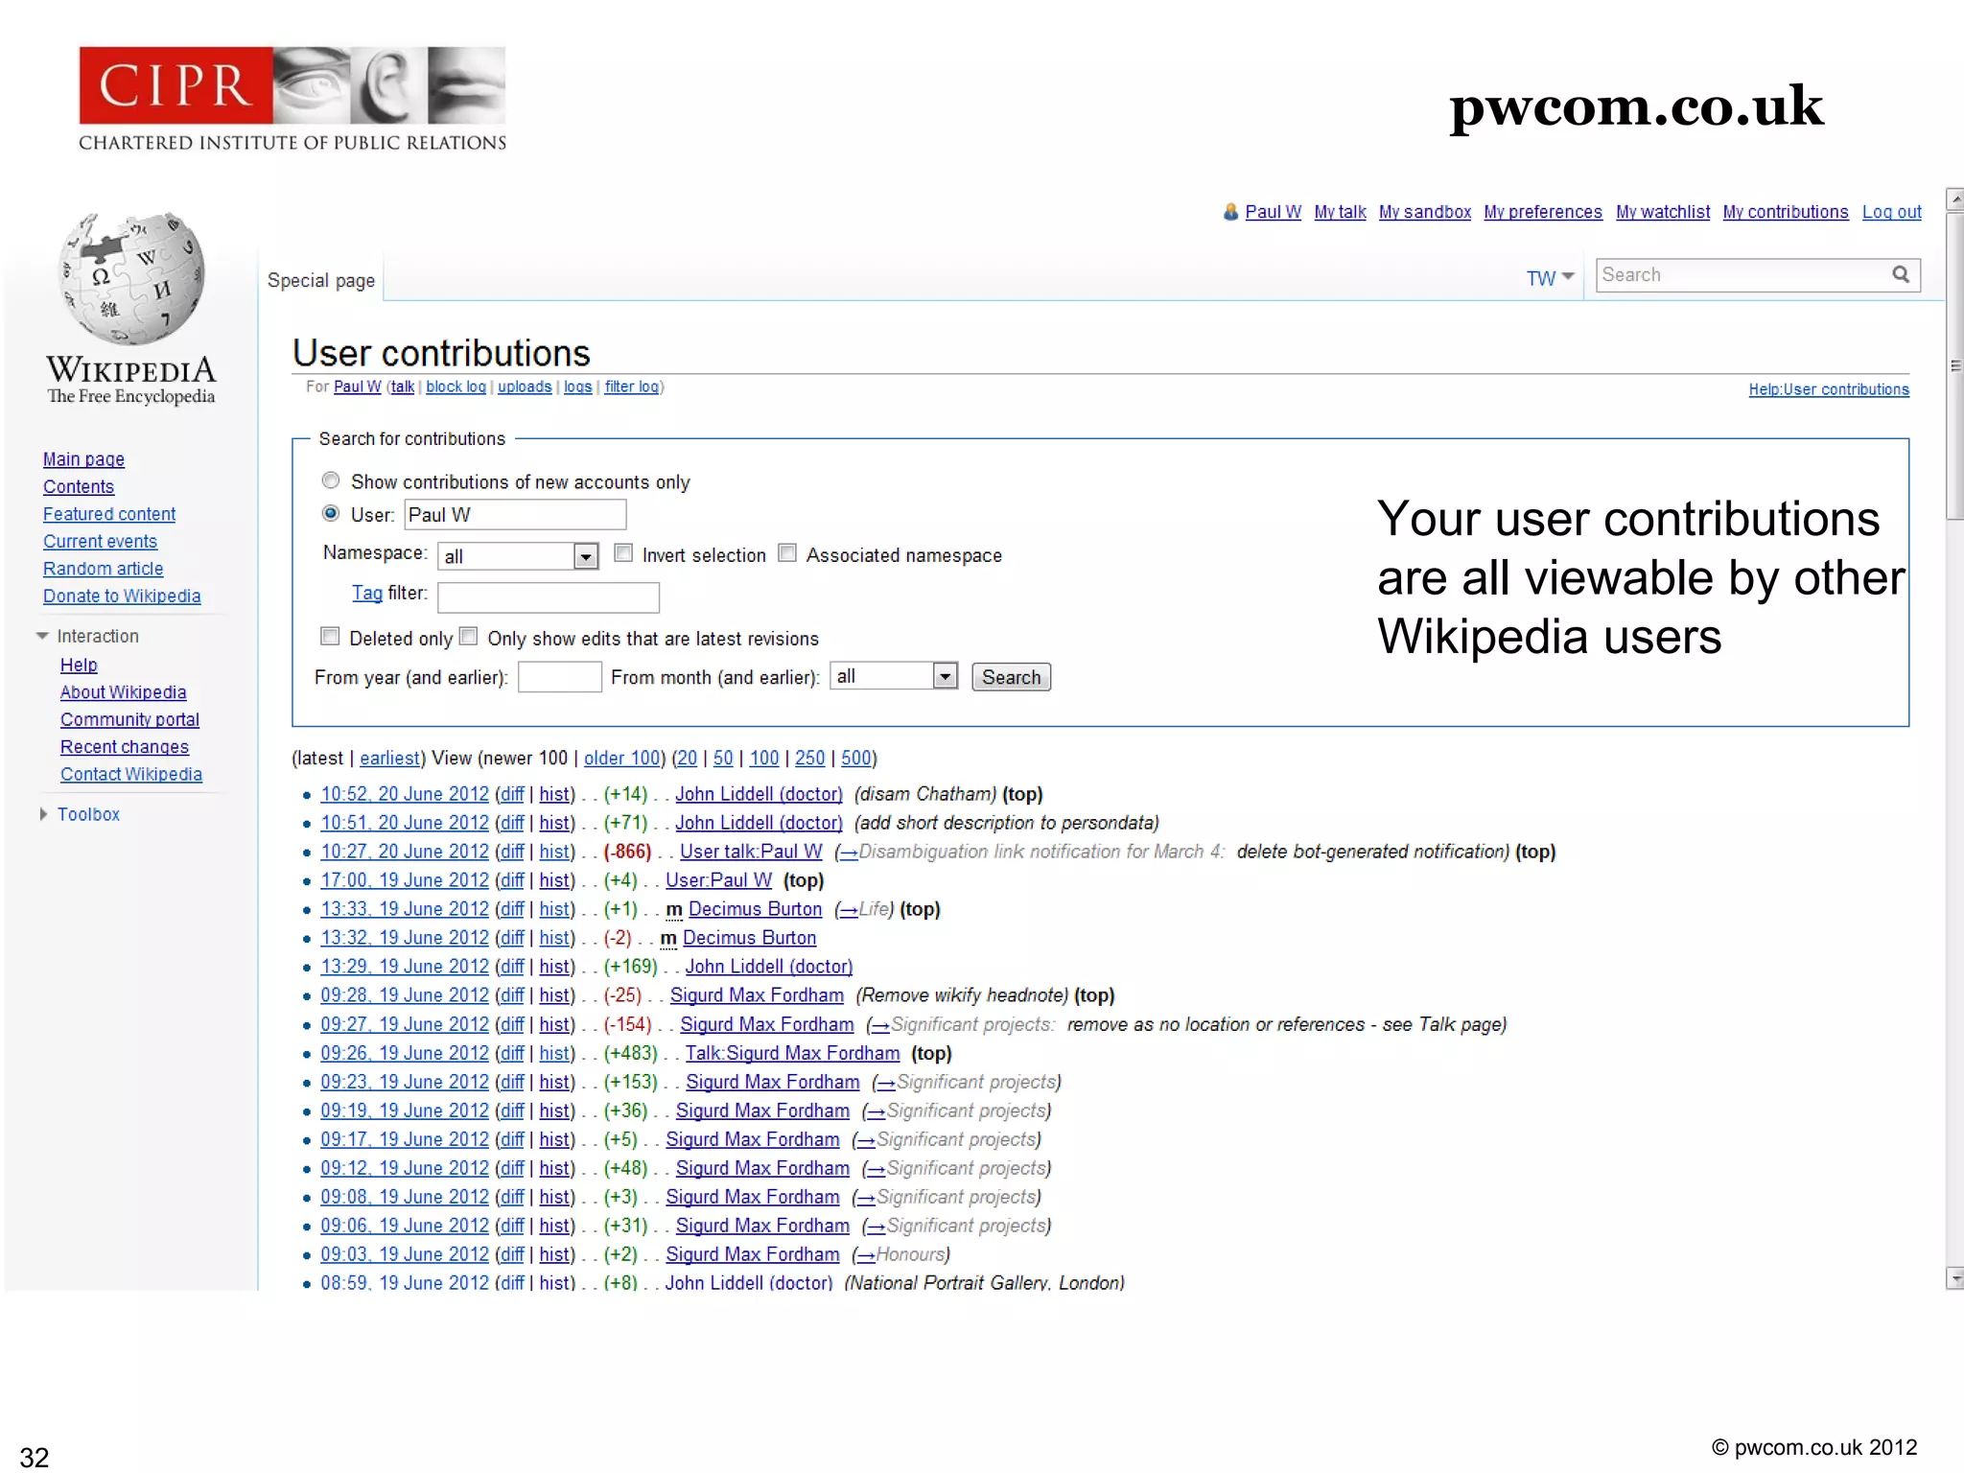Screen dimensions: 1964x1473
Task: Open the Help link under Interaction
Action: (79, 665)
